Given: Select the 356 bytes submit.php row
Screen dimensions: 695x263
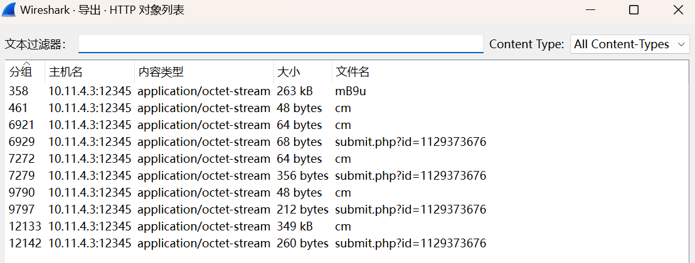Looking at the screenshot, I should [x=410, y=176].
